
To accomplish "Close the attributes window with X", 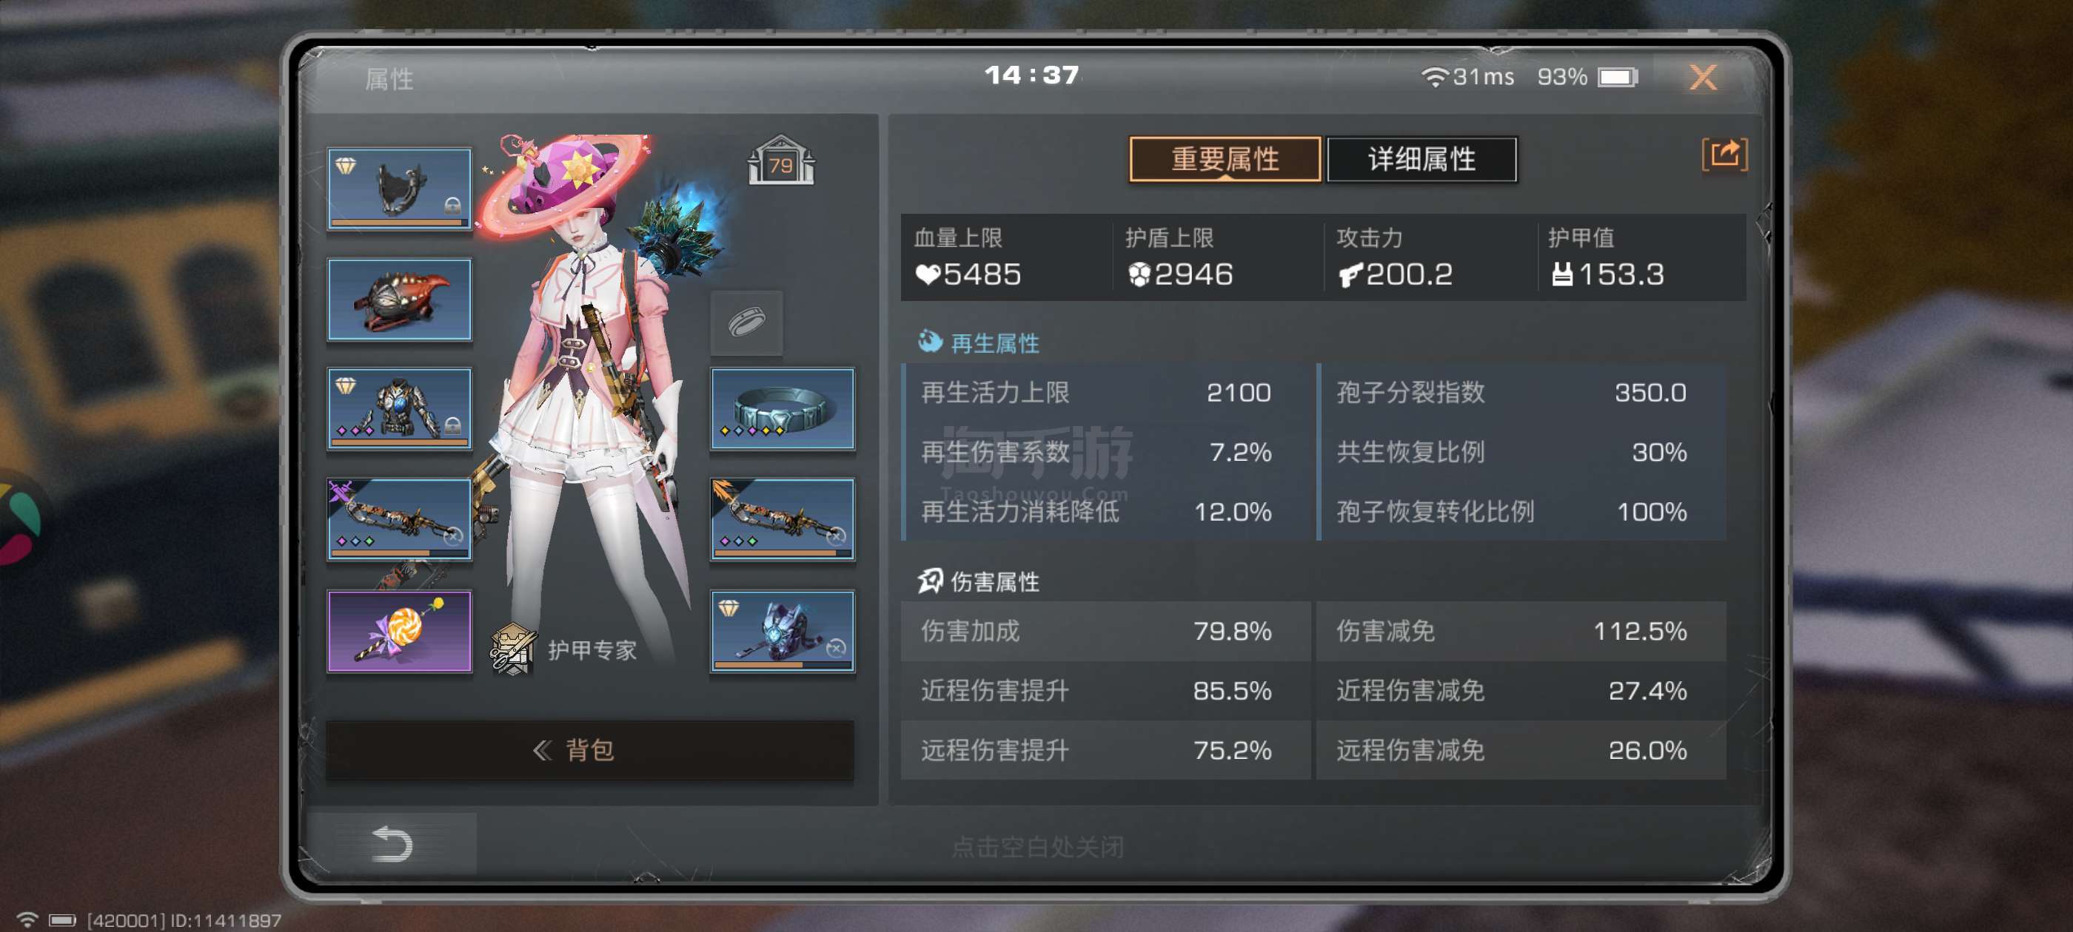I will click(1703, 77).
